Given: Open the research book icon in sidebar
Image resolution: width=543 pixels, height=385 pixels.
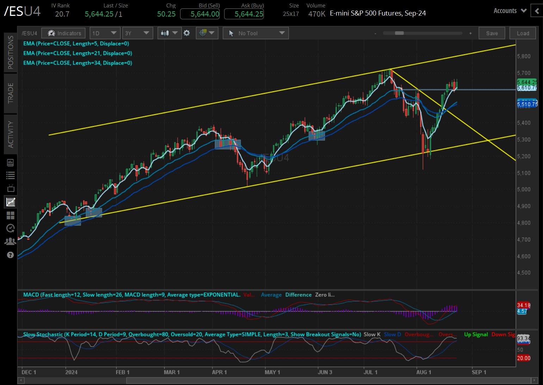Looking at the screenshot, I should (x=11, y=163).
